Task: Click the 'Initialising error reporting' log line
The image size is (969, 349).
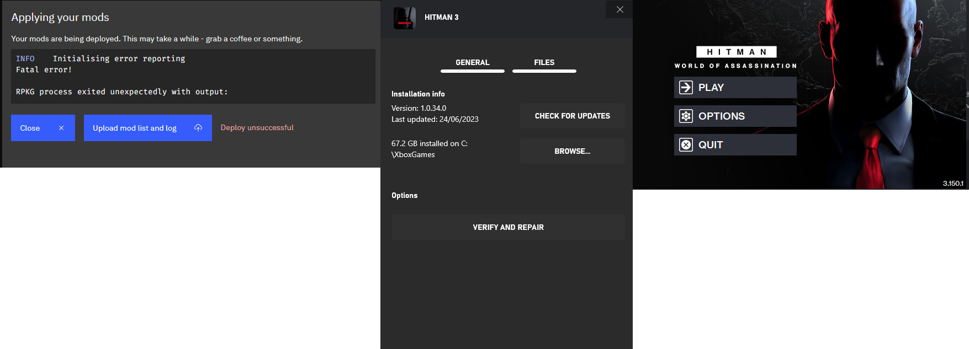Action: click(119, 58)
